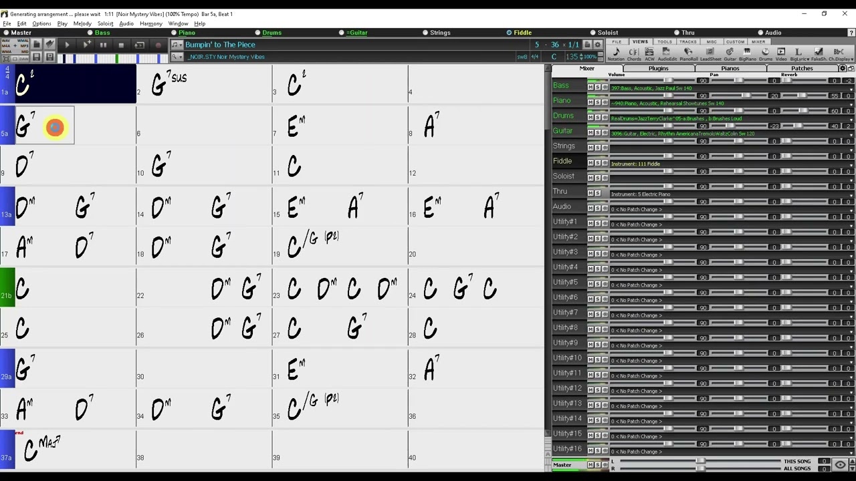Open the Harmony menu
This screenshot has width=856, height=481.
coord(150,23)
